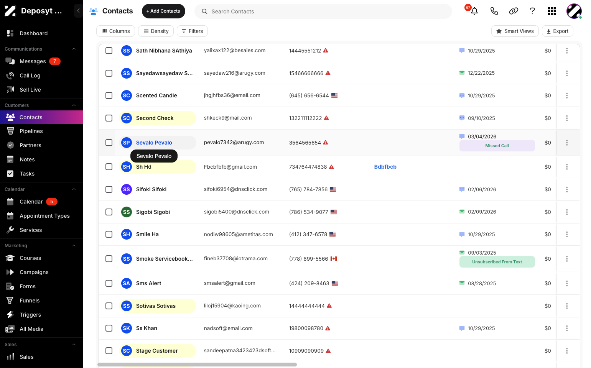
Task: Tick the Scented Candle row checkbox
Action: click(109, 95)
